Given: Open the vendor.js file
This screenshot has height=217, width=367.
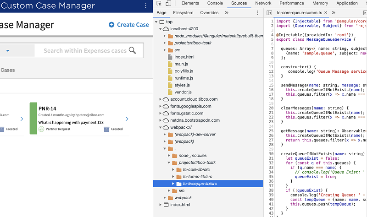Looking at the screenshot, I should pos(183,92).
